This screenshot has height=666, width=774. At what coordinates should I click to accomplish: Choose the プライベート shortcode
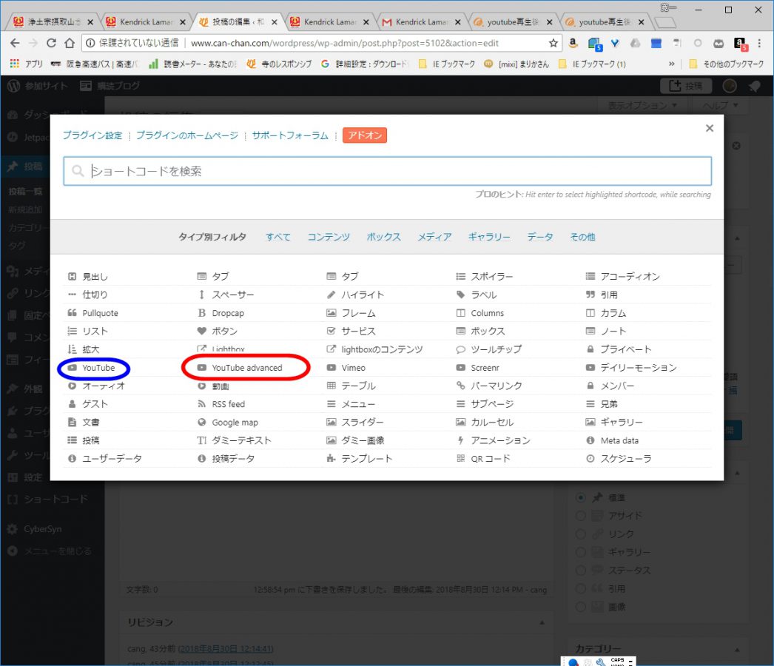click(619, 349)
